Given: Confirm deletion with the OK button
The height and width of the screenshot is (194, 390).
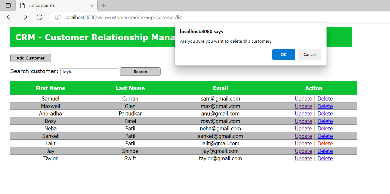Looking at the screenshot, I should pyautogui.click(x=284, y=55).
